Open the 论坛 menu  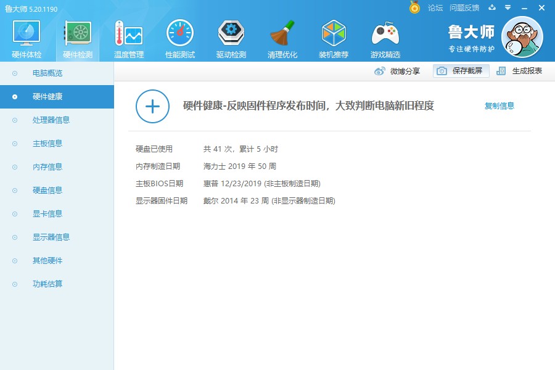pyautogui.click(x=434, y=8)
